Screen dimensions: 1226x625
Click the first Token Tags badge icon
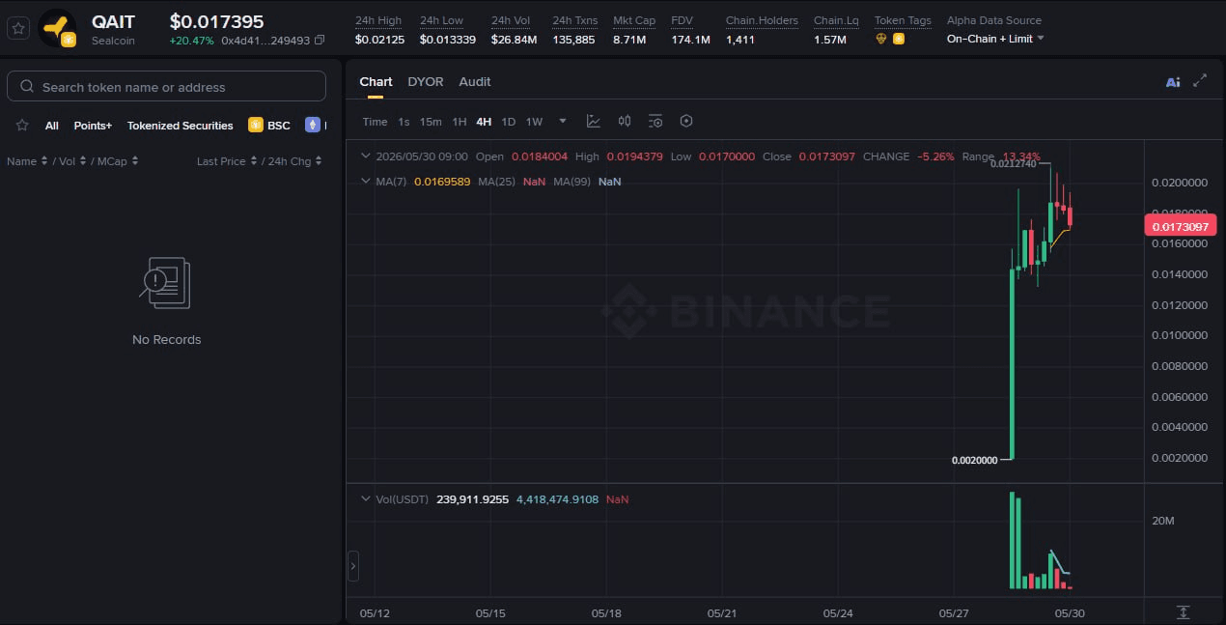(x=881, y=39)
